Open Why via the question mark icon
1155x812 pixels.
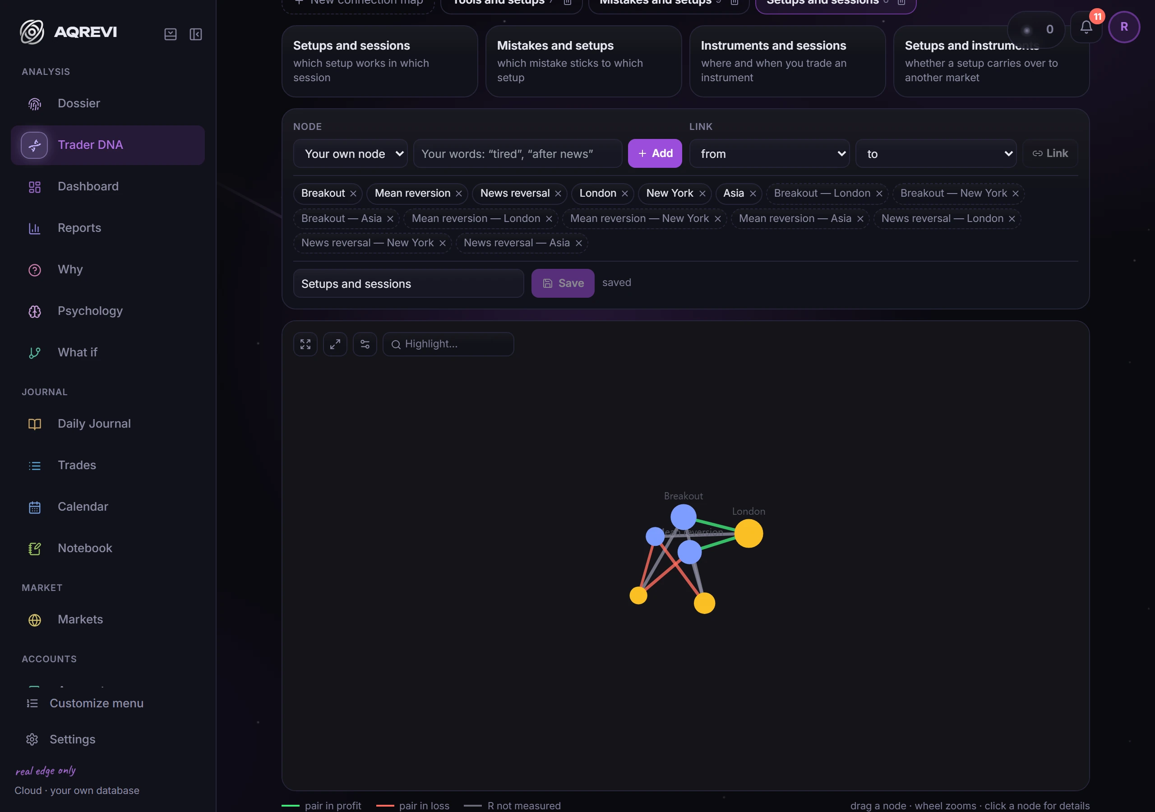(35, 270)
